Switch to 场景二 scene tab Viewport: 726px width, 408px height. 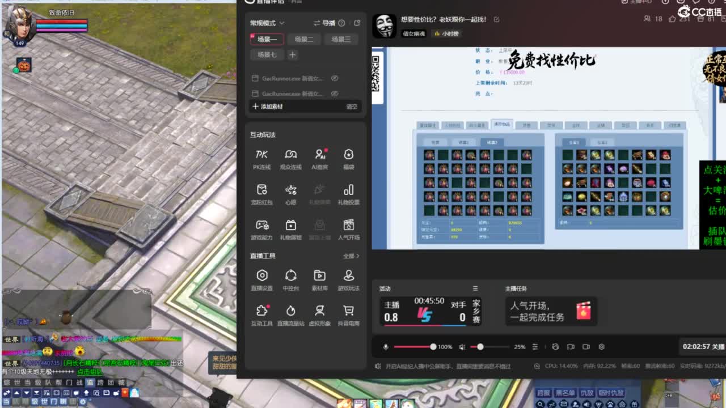303,39
